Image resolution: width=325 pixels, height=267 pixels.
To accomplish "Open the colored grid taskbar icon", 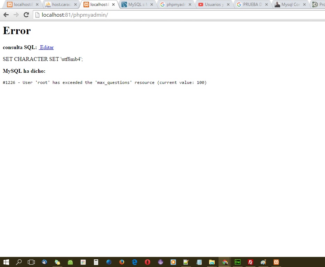I will coord(83,262).
